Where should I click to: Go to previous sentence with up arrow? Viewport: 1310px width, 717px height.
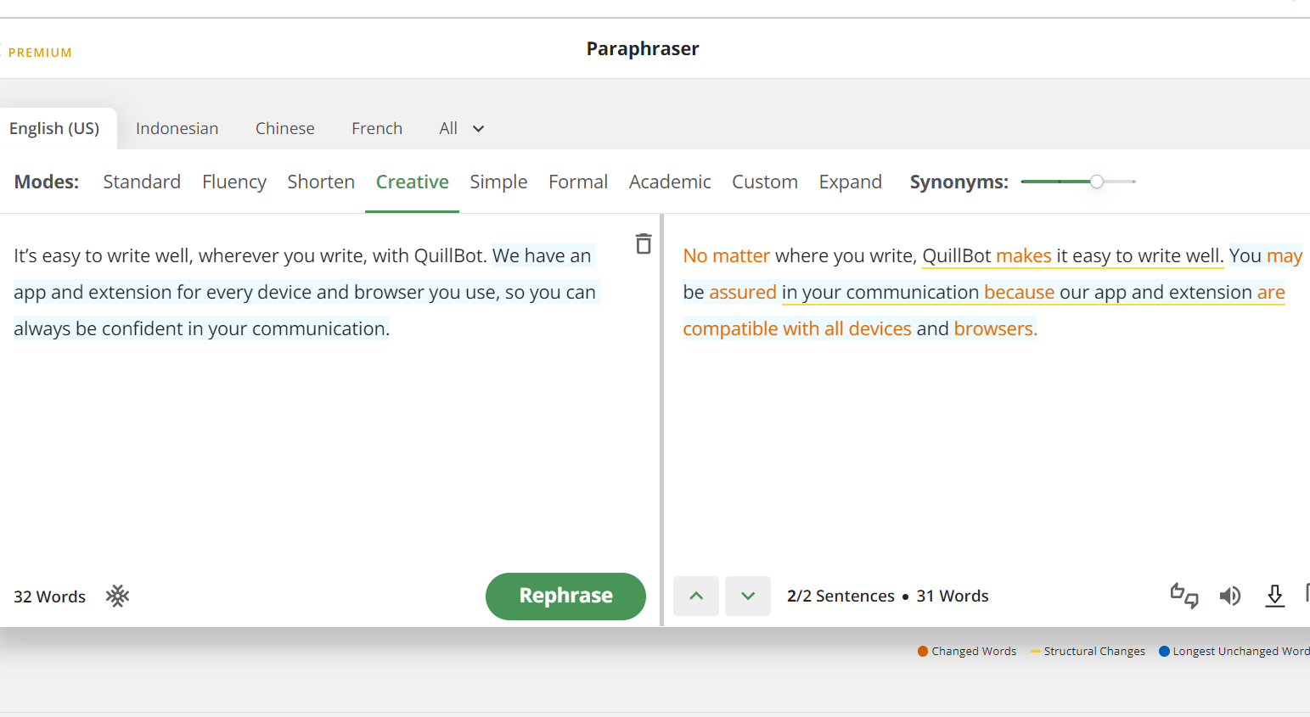[696, 596]
